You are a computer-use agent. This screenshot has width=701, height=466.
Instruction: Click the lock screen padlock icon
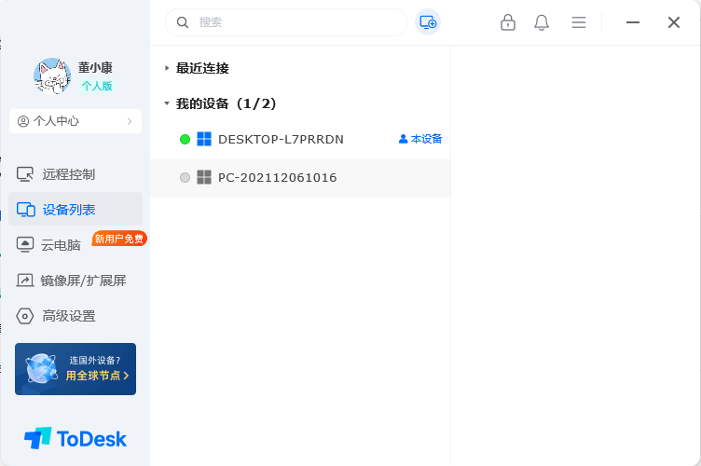pyautogui.click(x=508, y=22)
